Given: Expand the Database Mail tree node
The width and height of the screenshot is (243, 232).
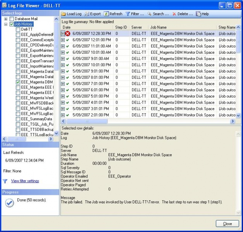Looking at the screenshot, I should pyautogui.click(x=6, y=19).
